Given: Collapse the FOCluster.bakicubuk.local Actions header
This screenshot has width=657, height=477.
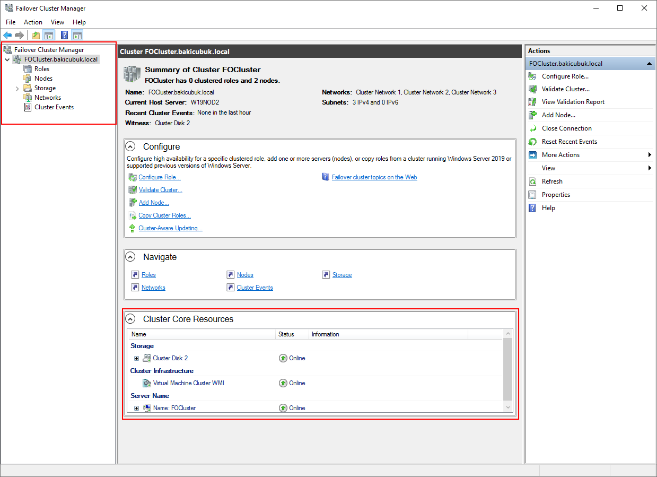Looking at the screenshot, I should pyautogui.click(x=650, y=64).
